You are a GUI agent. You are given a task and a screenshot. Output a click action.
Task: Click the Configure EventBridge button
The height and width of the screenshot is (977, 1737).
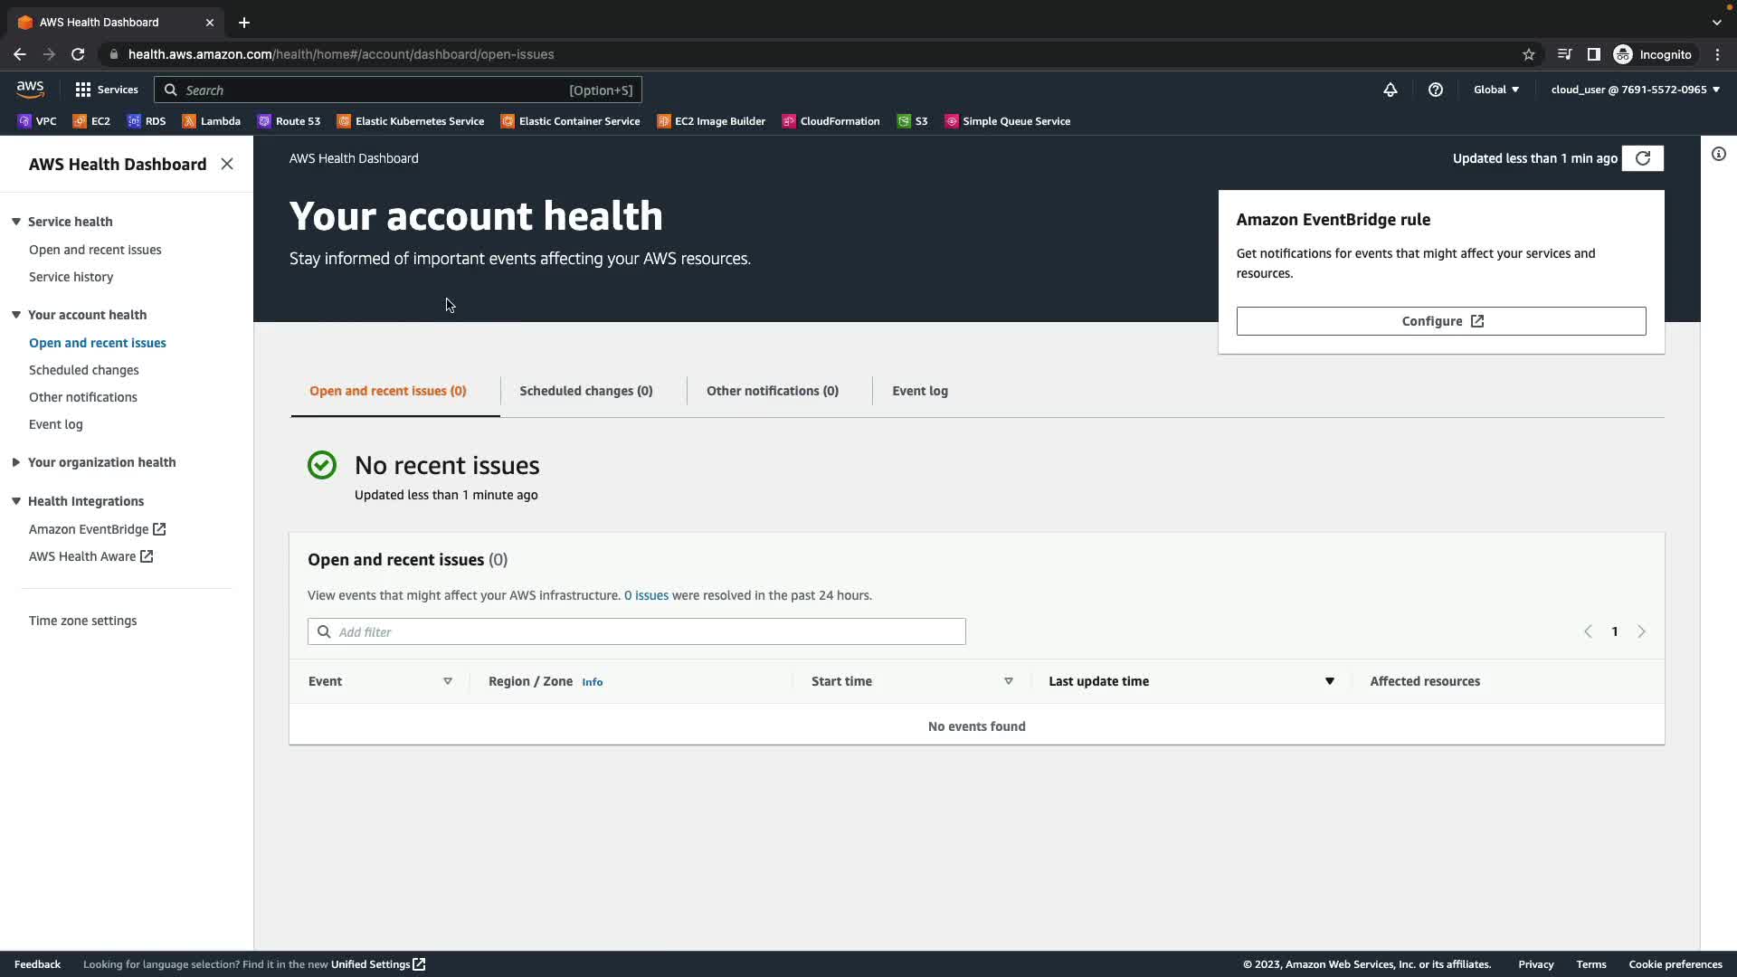click(x=1441, y=321)
